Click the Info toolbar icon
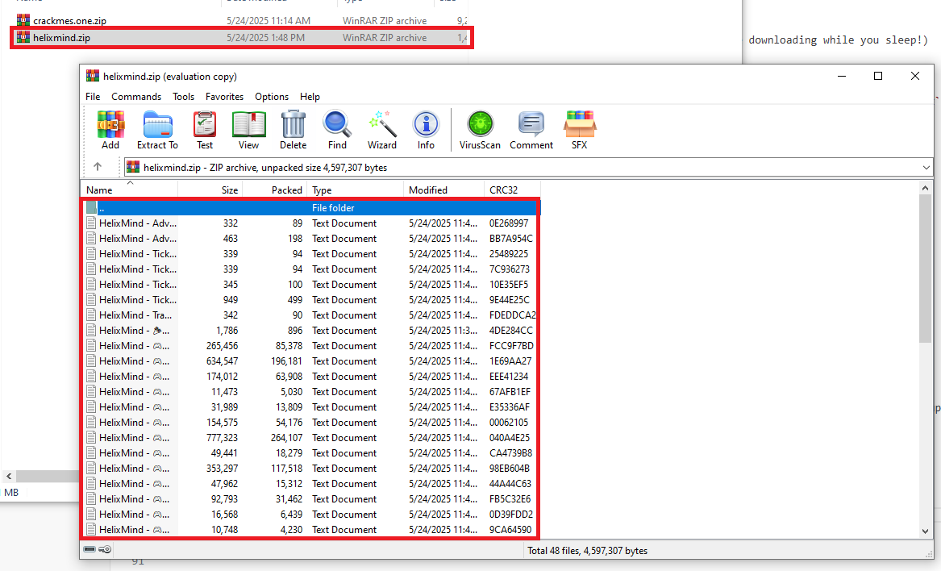The height and width of the screenshot is (571, 941). (426, 130)
